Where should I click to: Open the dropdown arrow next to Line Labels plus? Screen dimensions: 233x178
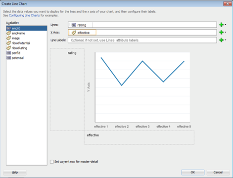pos(226,40)
